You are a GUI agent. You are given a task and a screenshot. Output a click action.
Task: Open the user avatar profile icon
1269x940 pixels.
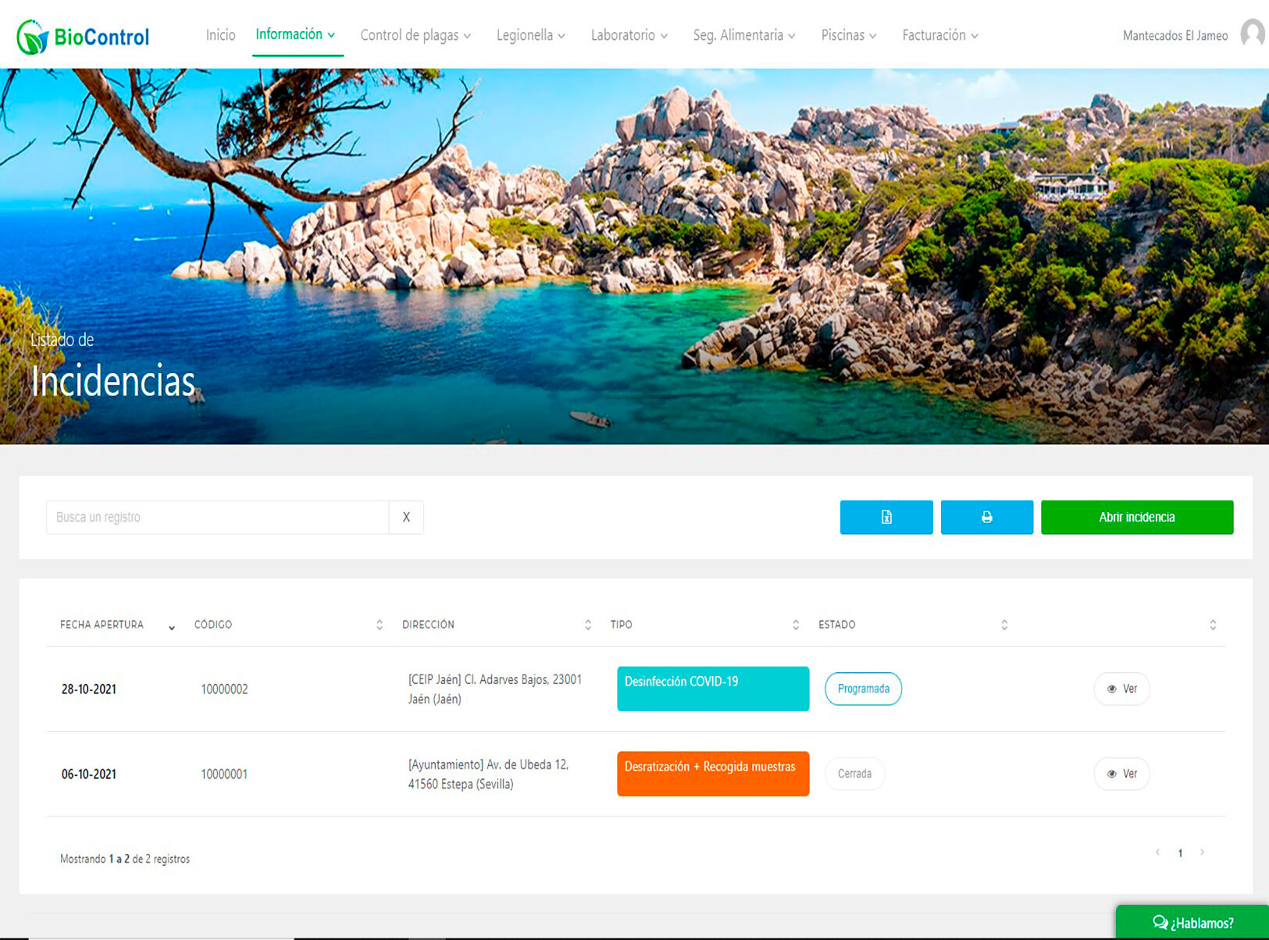1253,34
